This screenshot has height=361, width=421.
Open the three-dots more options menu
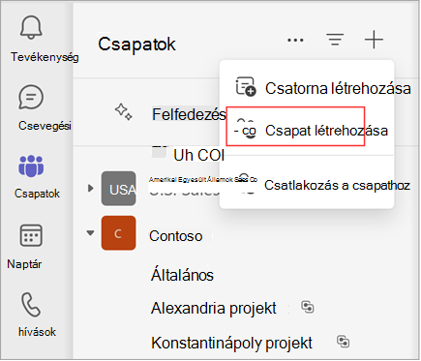(295, 41)
